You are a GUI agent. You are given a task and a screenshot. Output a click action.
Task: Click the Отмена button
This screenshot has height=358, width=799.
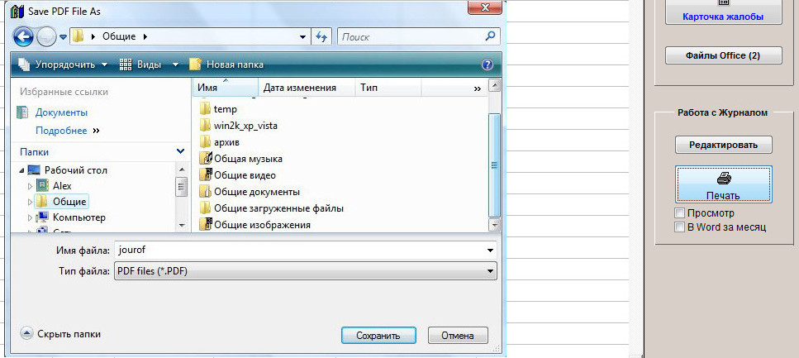[x=458, y=336]
